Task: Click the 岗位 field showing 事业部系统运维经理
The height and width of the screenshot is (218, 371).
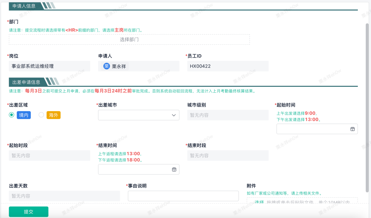Action: (49, 66)
